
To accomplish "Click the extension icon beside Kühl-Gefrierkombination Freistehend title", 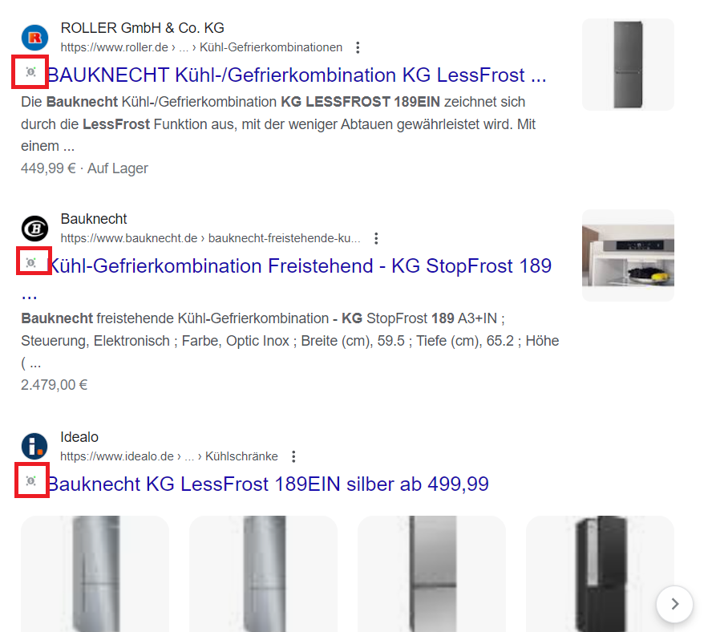I will pos(31,262).
